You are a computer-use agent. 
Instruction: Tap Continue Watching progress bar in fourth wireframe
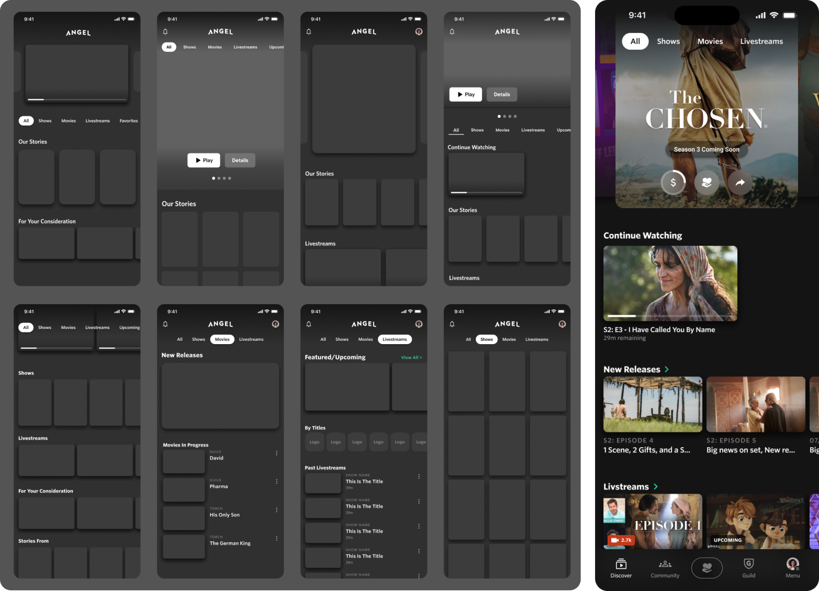tap(486, 192)
